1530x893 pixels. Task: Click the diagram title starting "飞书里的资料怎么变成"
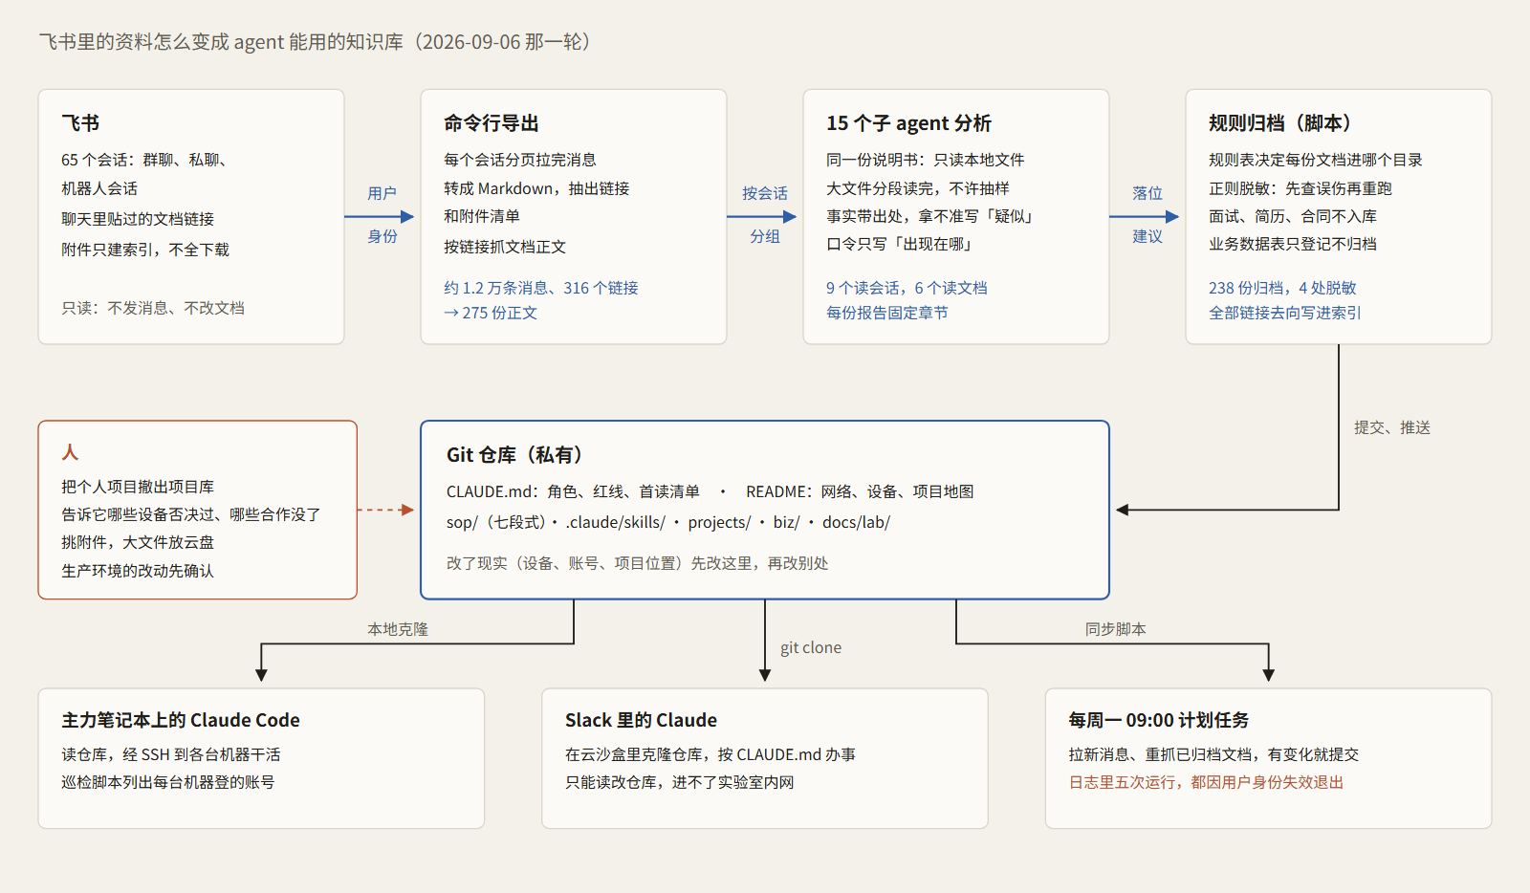coord(315,42)
